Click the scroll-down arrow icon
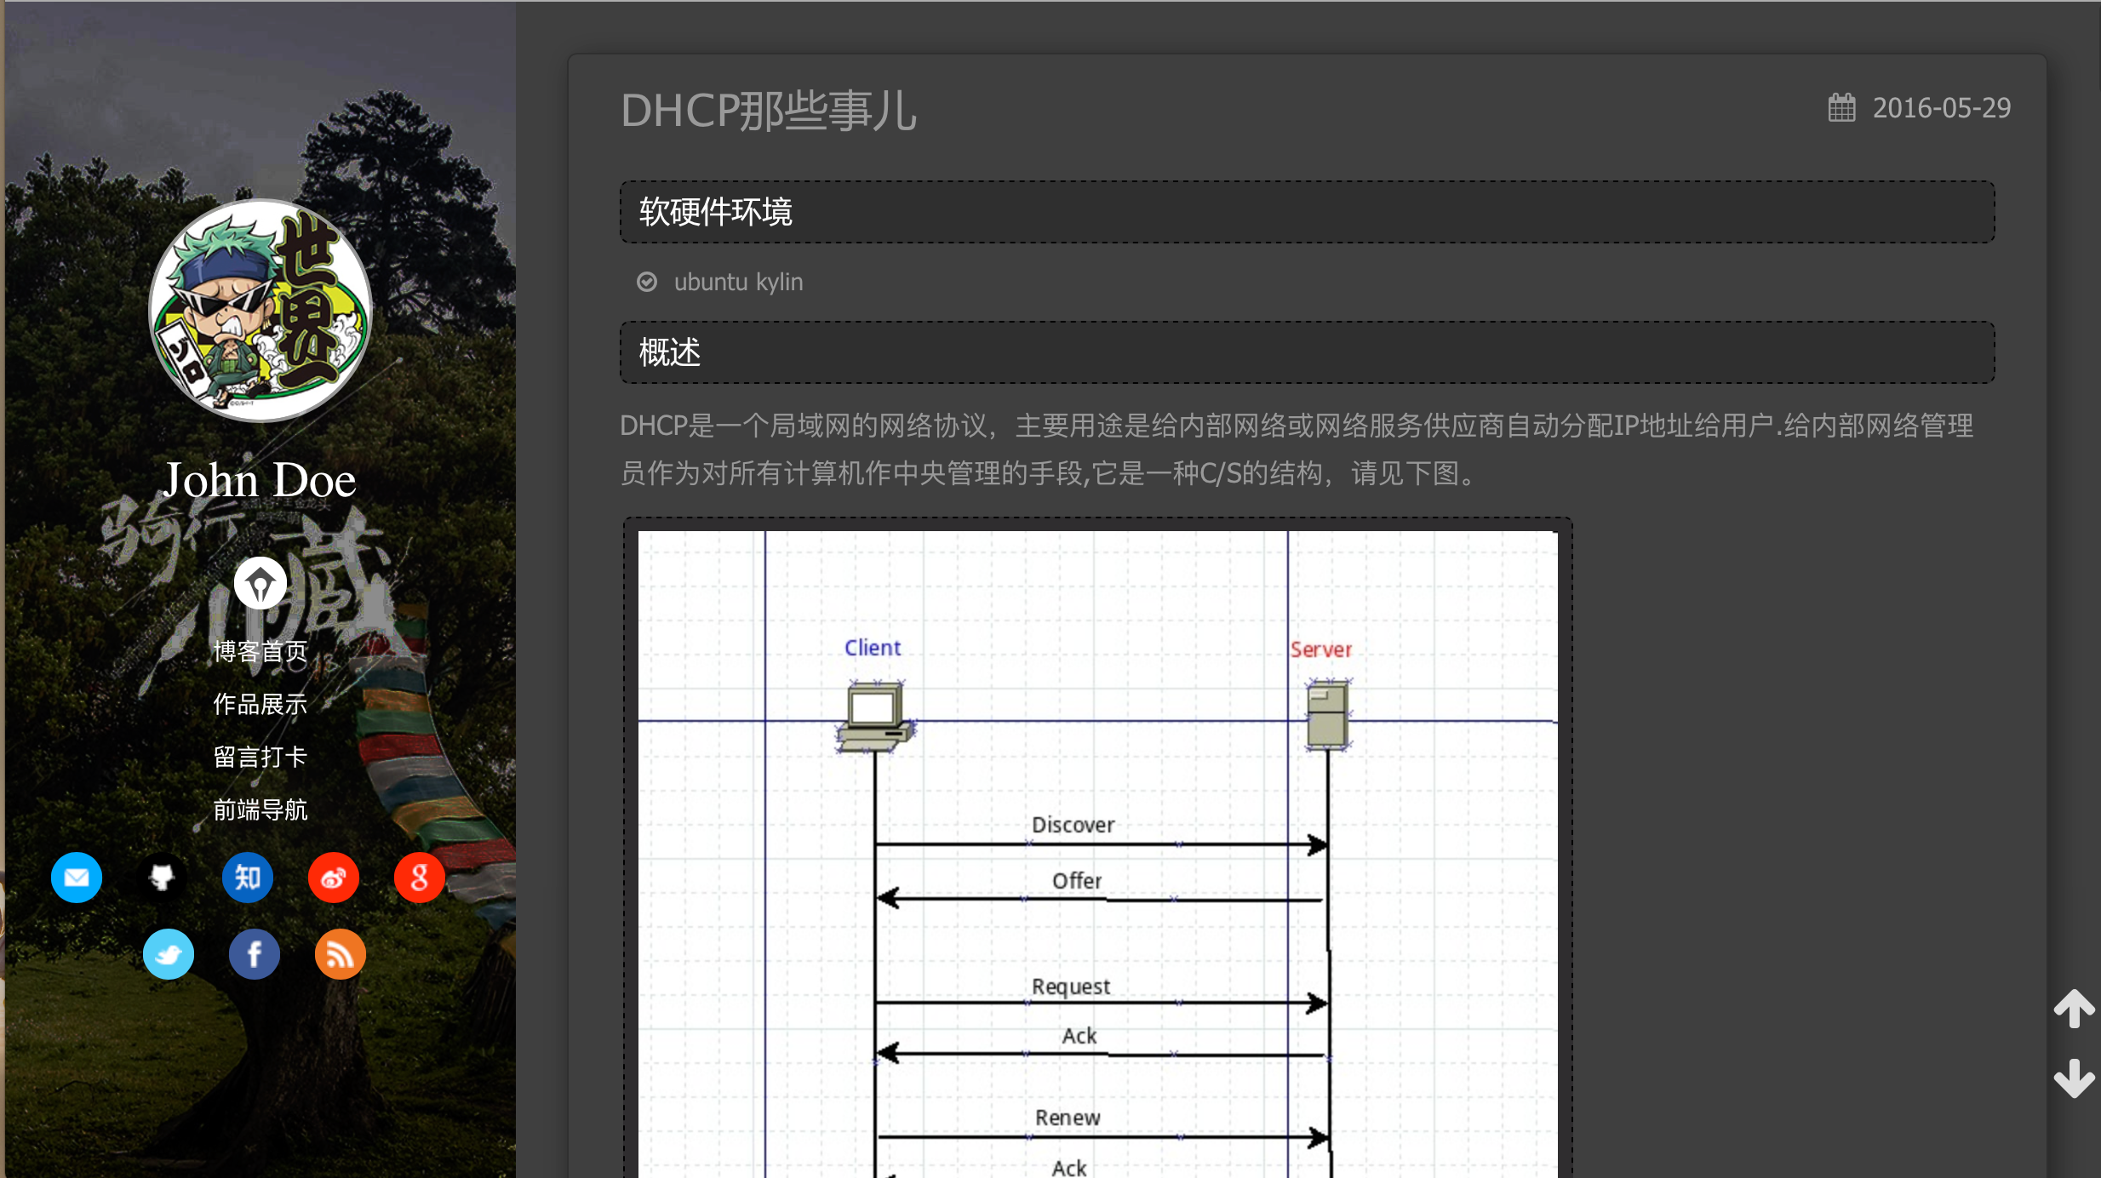The image size is (2101, 1178). point(2074,1078)
